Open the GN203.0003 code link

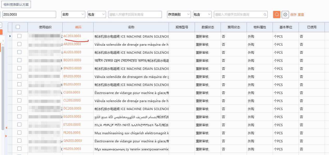73,141
